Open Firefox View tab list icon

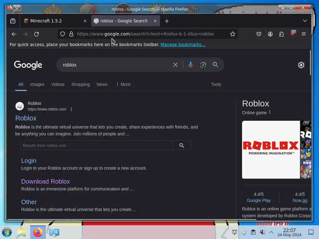click(12, 21)
